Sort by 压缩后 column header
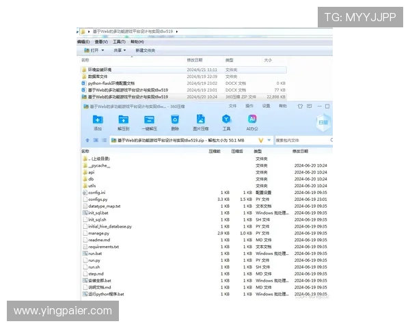 pyautogui.click(x=237, y=151)
